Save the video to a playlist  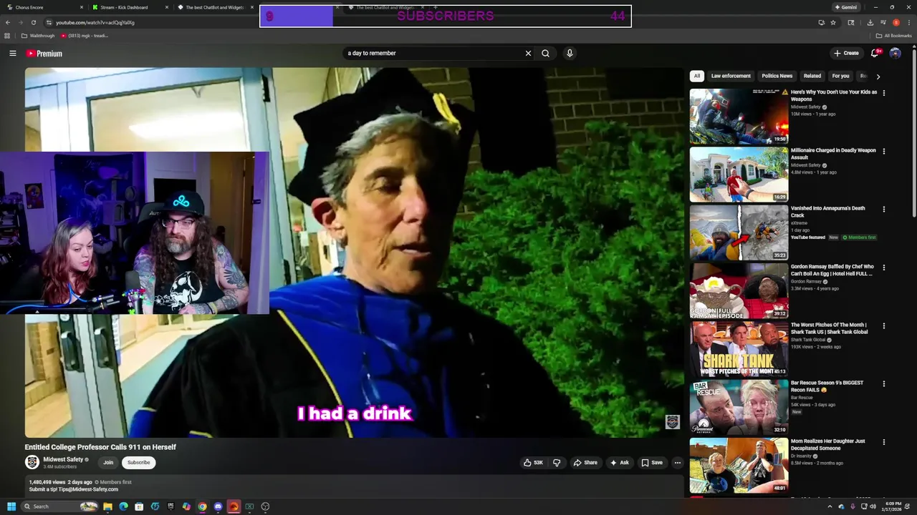652,463
